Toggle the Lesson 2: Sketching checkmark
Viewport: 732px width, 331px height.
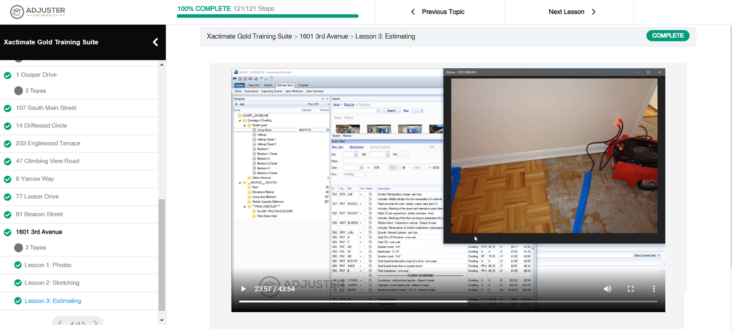pyautogui.click(x=18, y=283)
